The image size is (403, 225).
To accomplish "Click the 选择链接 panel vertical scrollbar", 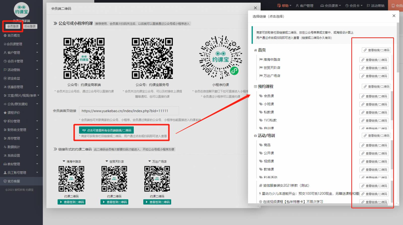I will pos(398,47).
